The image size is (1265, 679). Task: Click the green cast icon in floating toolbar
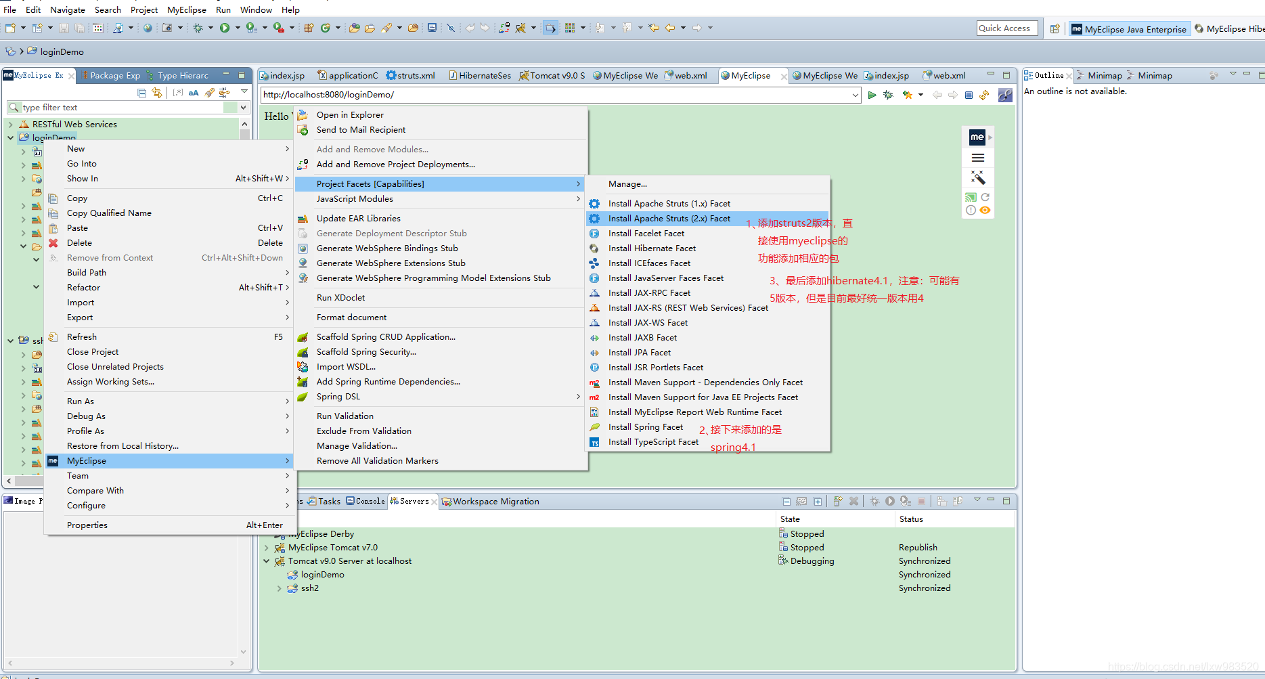(971, 197)
